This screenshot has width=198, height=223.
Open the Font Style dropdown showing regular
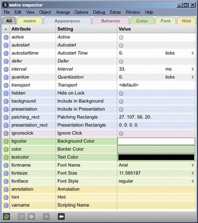[156, 181]
